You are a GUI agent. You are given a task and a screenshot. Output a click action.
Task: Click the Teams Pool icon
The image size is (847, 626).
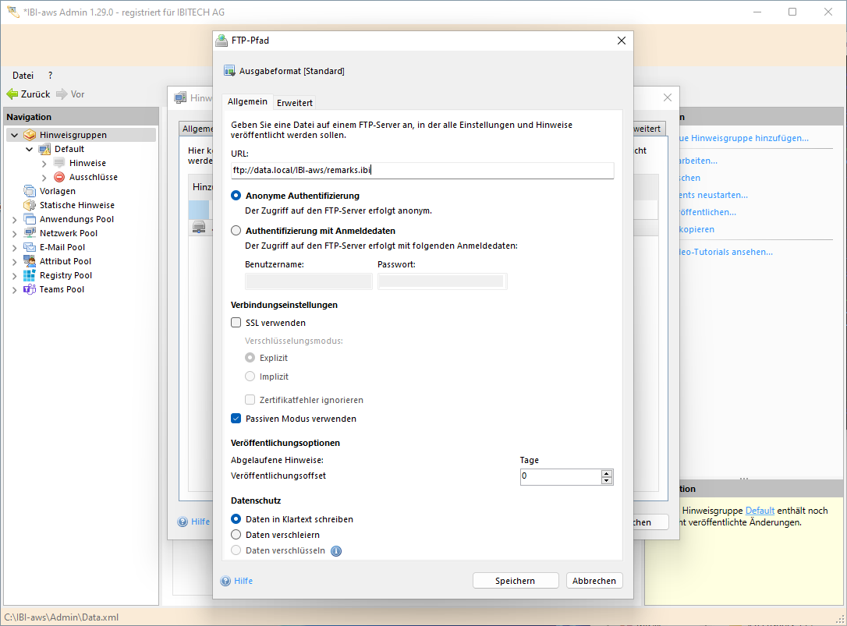[30, 289]
